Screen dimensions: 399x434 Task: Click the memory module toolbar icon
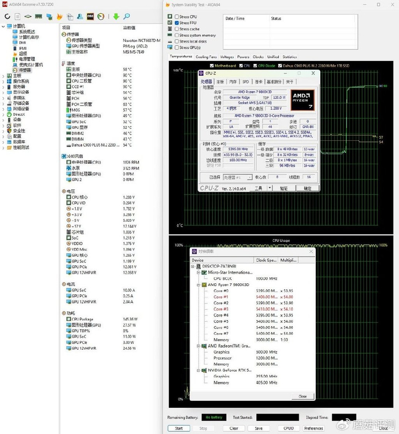(39, 17)
